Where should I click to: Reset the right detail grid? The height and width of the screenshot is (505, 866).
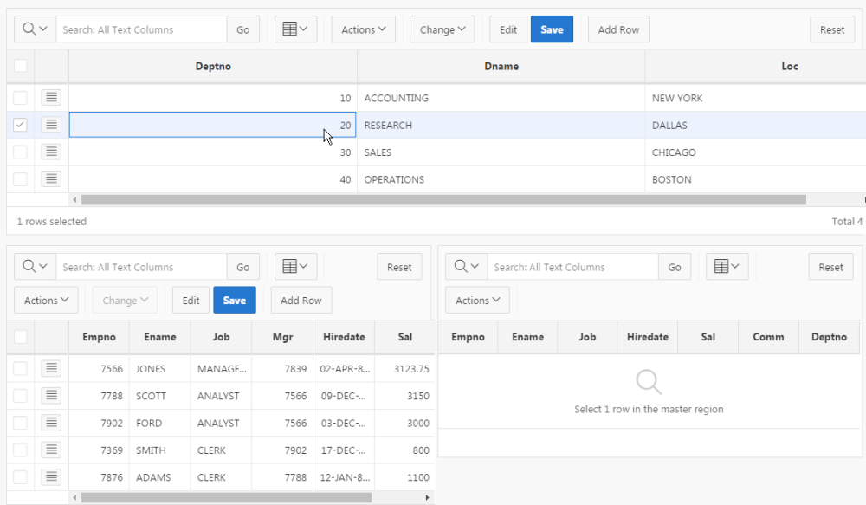pos(830,267)
